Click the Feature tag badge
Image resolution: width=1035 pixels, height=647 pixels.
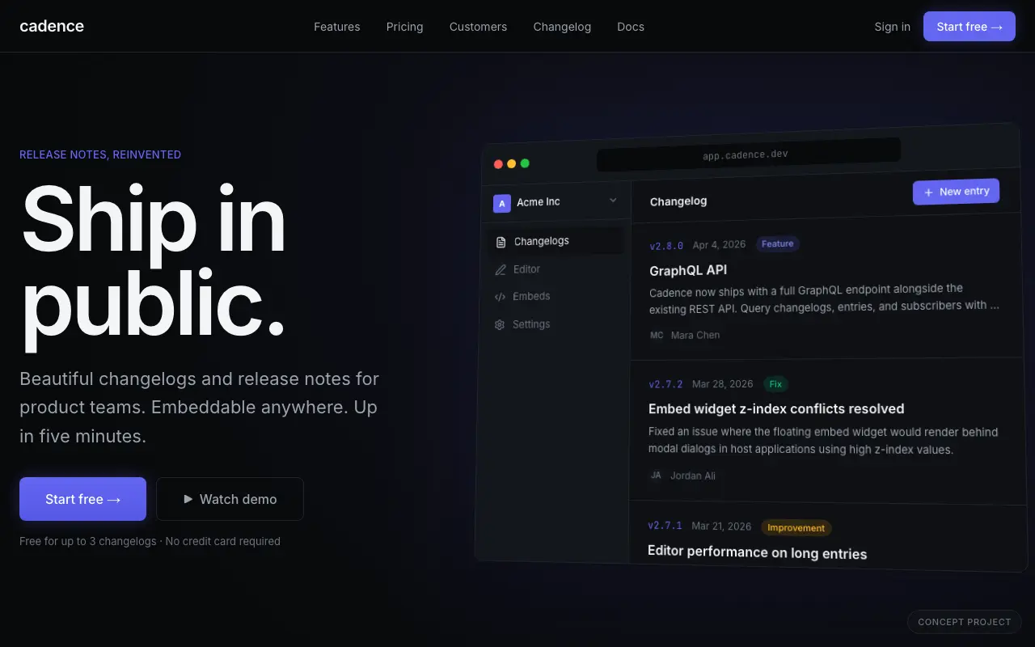(x=778, y=243)
